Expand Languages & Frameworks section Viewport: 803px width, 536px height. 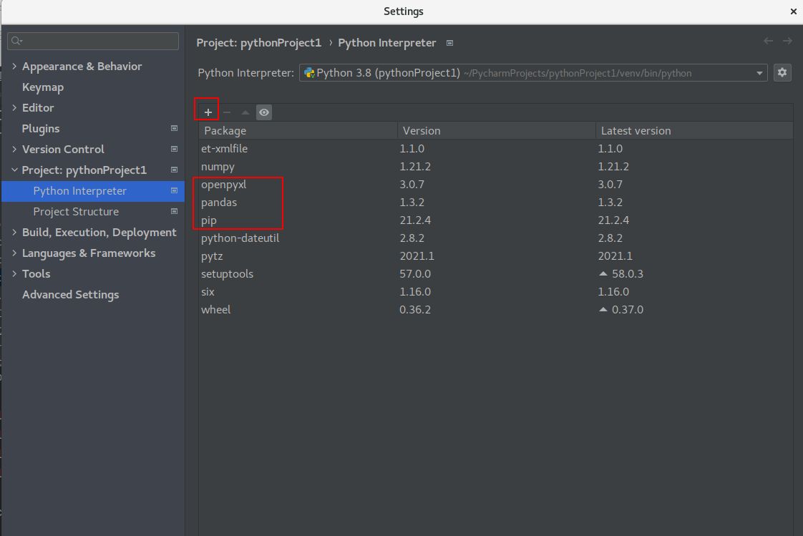pos(14,253)
